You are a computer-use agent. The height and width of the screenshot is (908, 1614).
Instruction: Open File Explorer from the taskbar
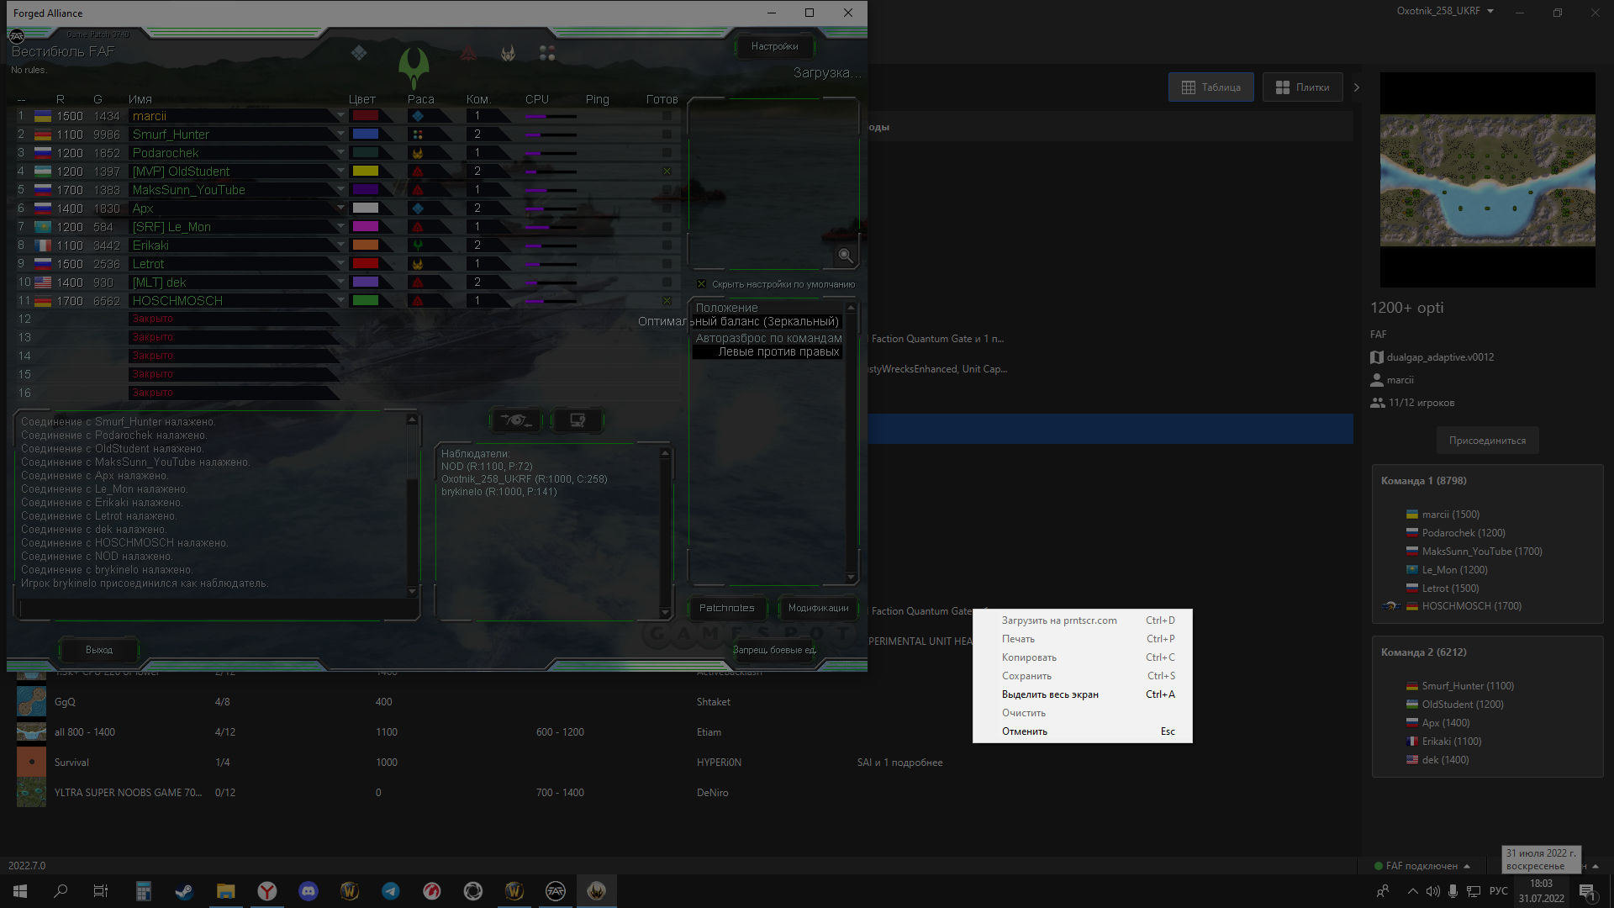(225, 891)
